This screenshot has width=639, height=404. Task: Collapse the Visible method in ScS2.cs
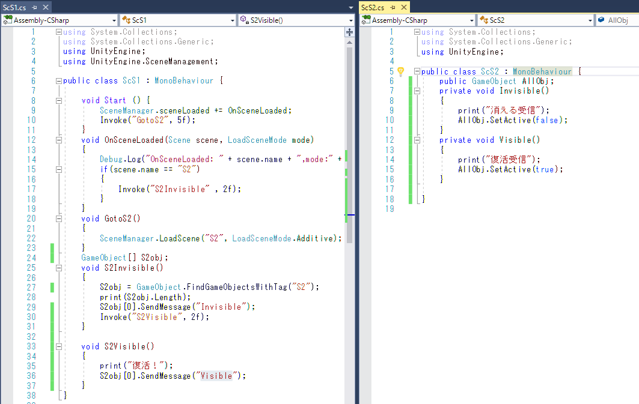[x=417, y=140]
